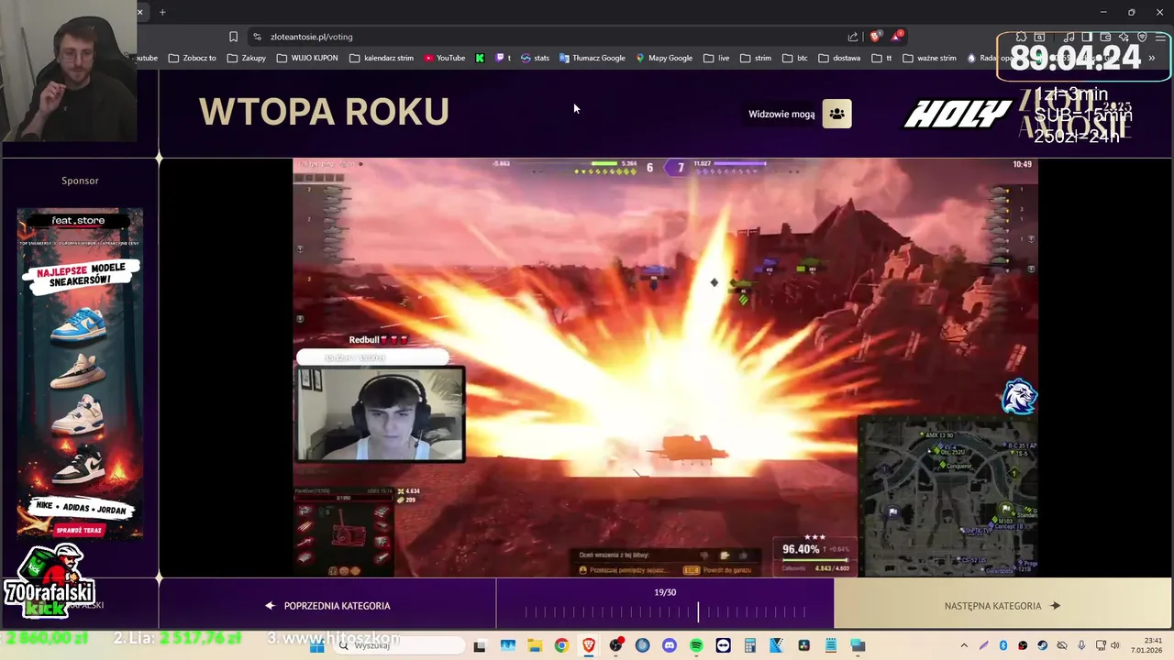Open Calculator from the taskbar

point(749,645)
